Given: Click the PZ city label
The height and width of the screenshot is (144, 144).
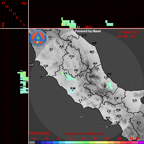Looking at the screenshot, I should pyautogui.click(x=139, y=123).
